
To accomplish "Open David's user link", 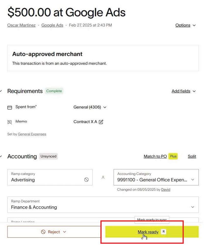I will pyautogui.click(x=165, y=190).
